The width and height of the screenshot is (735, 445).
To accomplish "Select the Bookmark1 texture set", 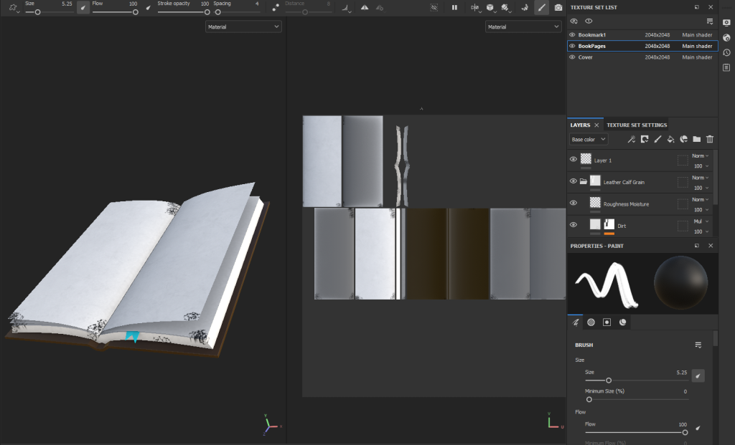I will pyautogui.click(x=594, y=34).
